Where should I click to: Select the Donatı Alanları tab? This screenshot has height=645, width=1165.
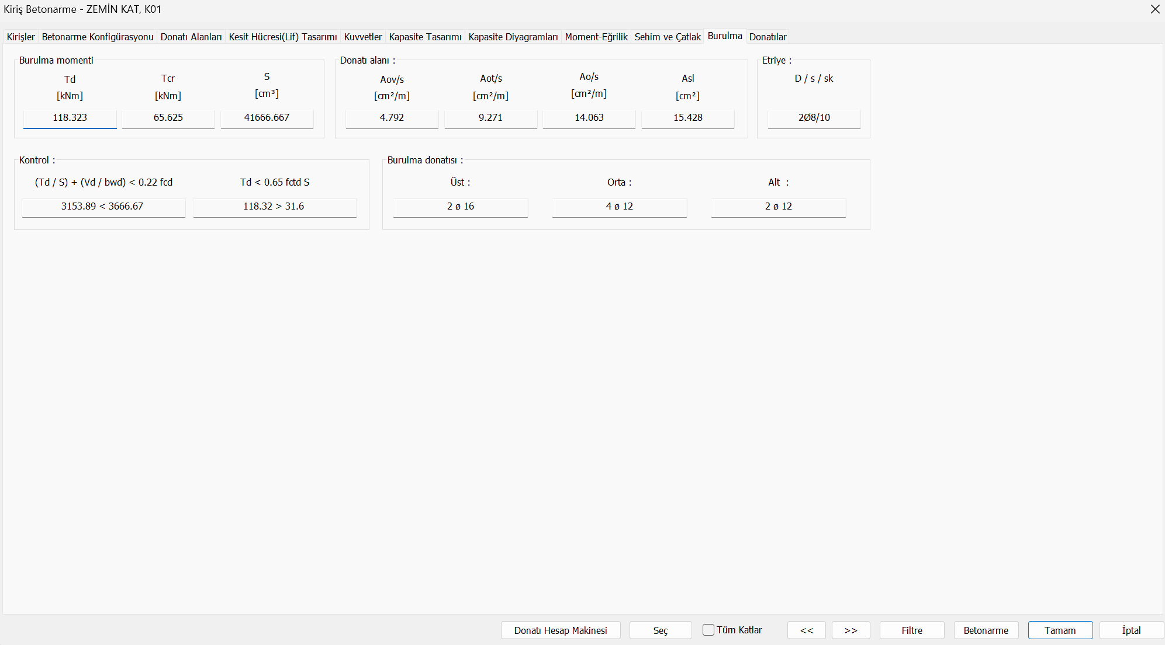(x=191, y=37)
